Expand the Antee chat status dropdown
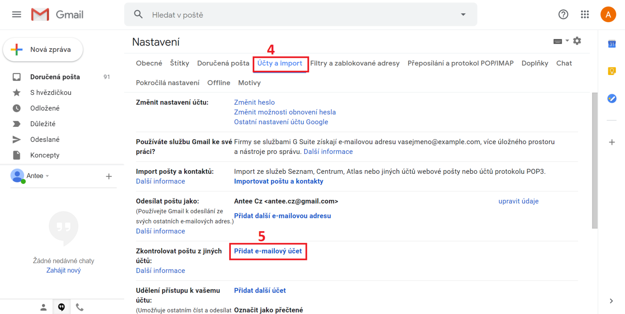625x314 pixels. pyautogui.click(x=47, y=176)
